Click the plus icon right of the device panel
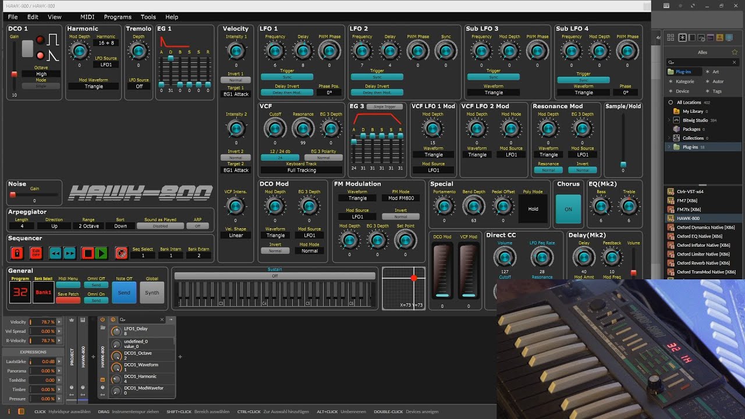Viewport: 745px width, 419px height. (x=180, y=357)
